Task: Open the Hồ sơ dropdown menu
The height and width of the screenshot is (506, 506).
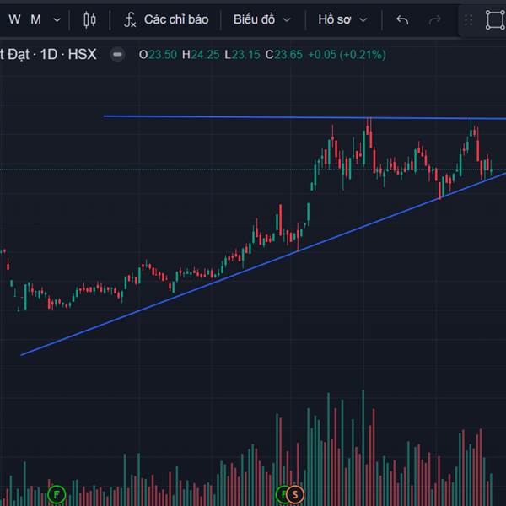Action: pos(342,19)
